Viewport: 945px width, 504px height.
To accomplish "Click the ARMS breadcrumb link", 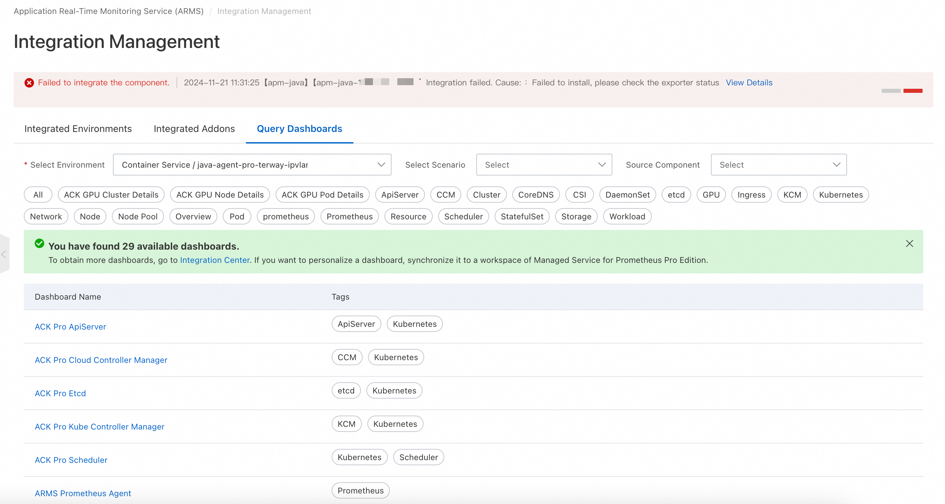I will [109, 11].
